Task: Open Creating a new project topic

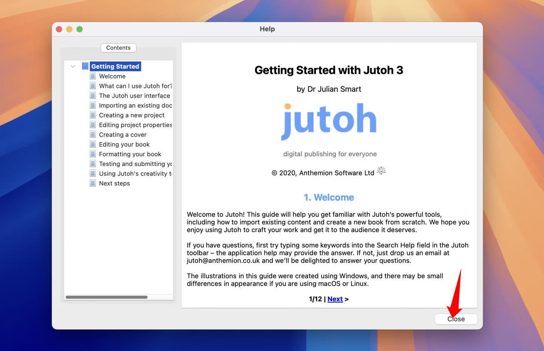Action: click(132, 115)
